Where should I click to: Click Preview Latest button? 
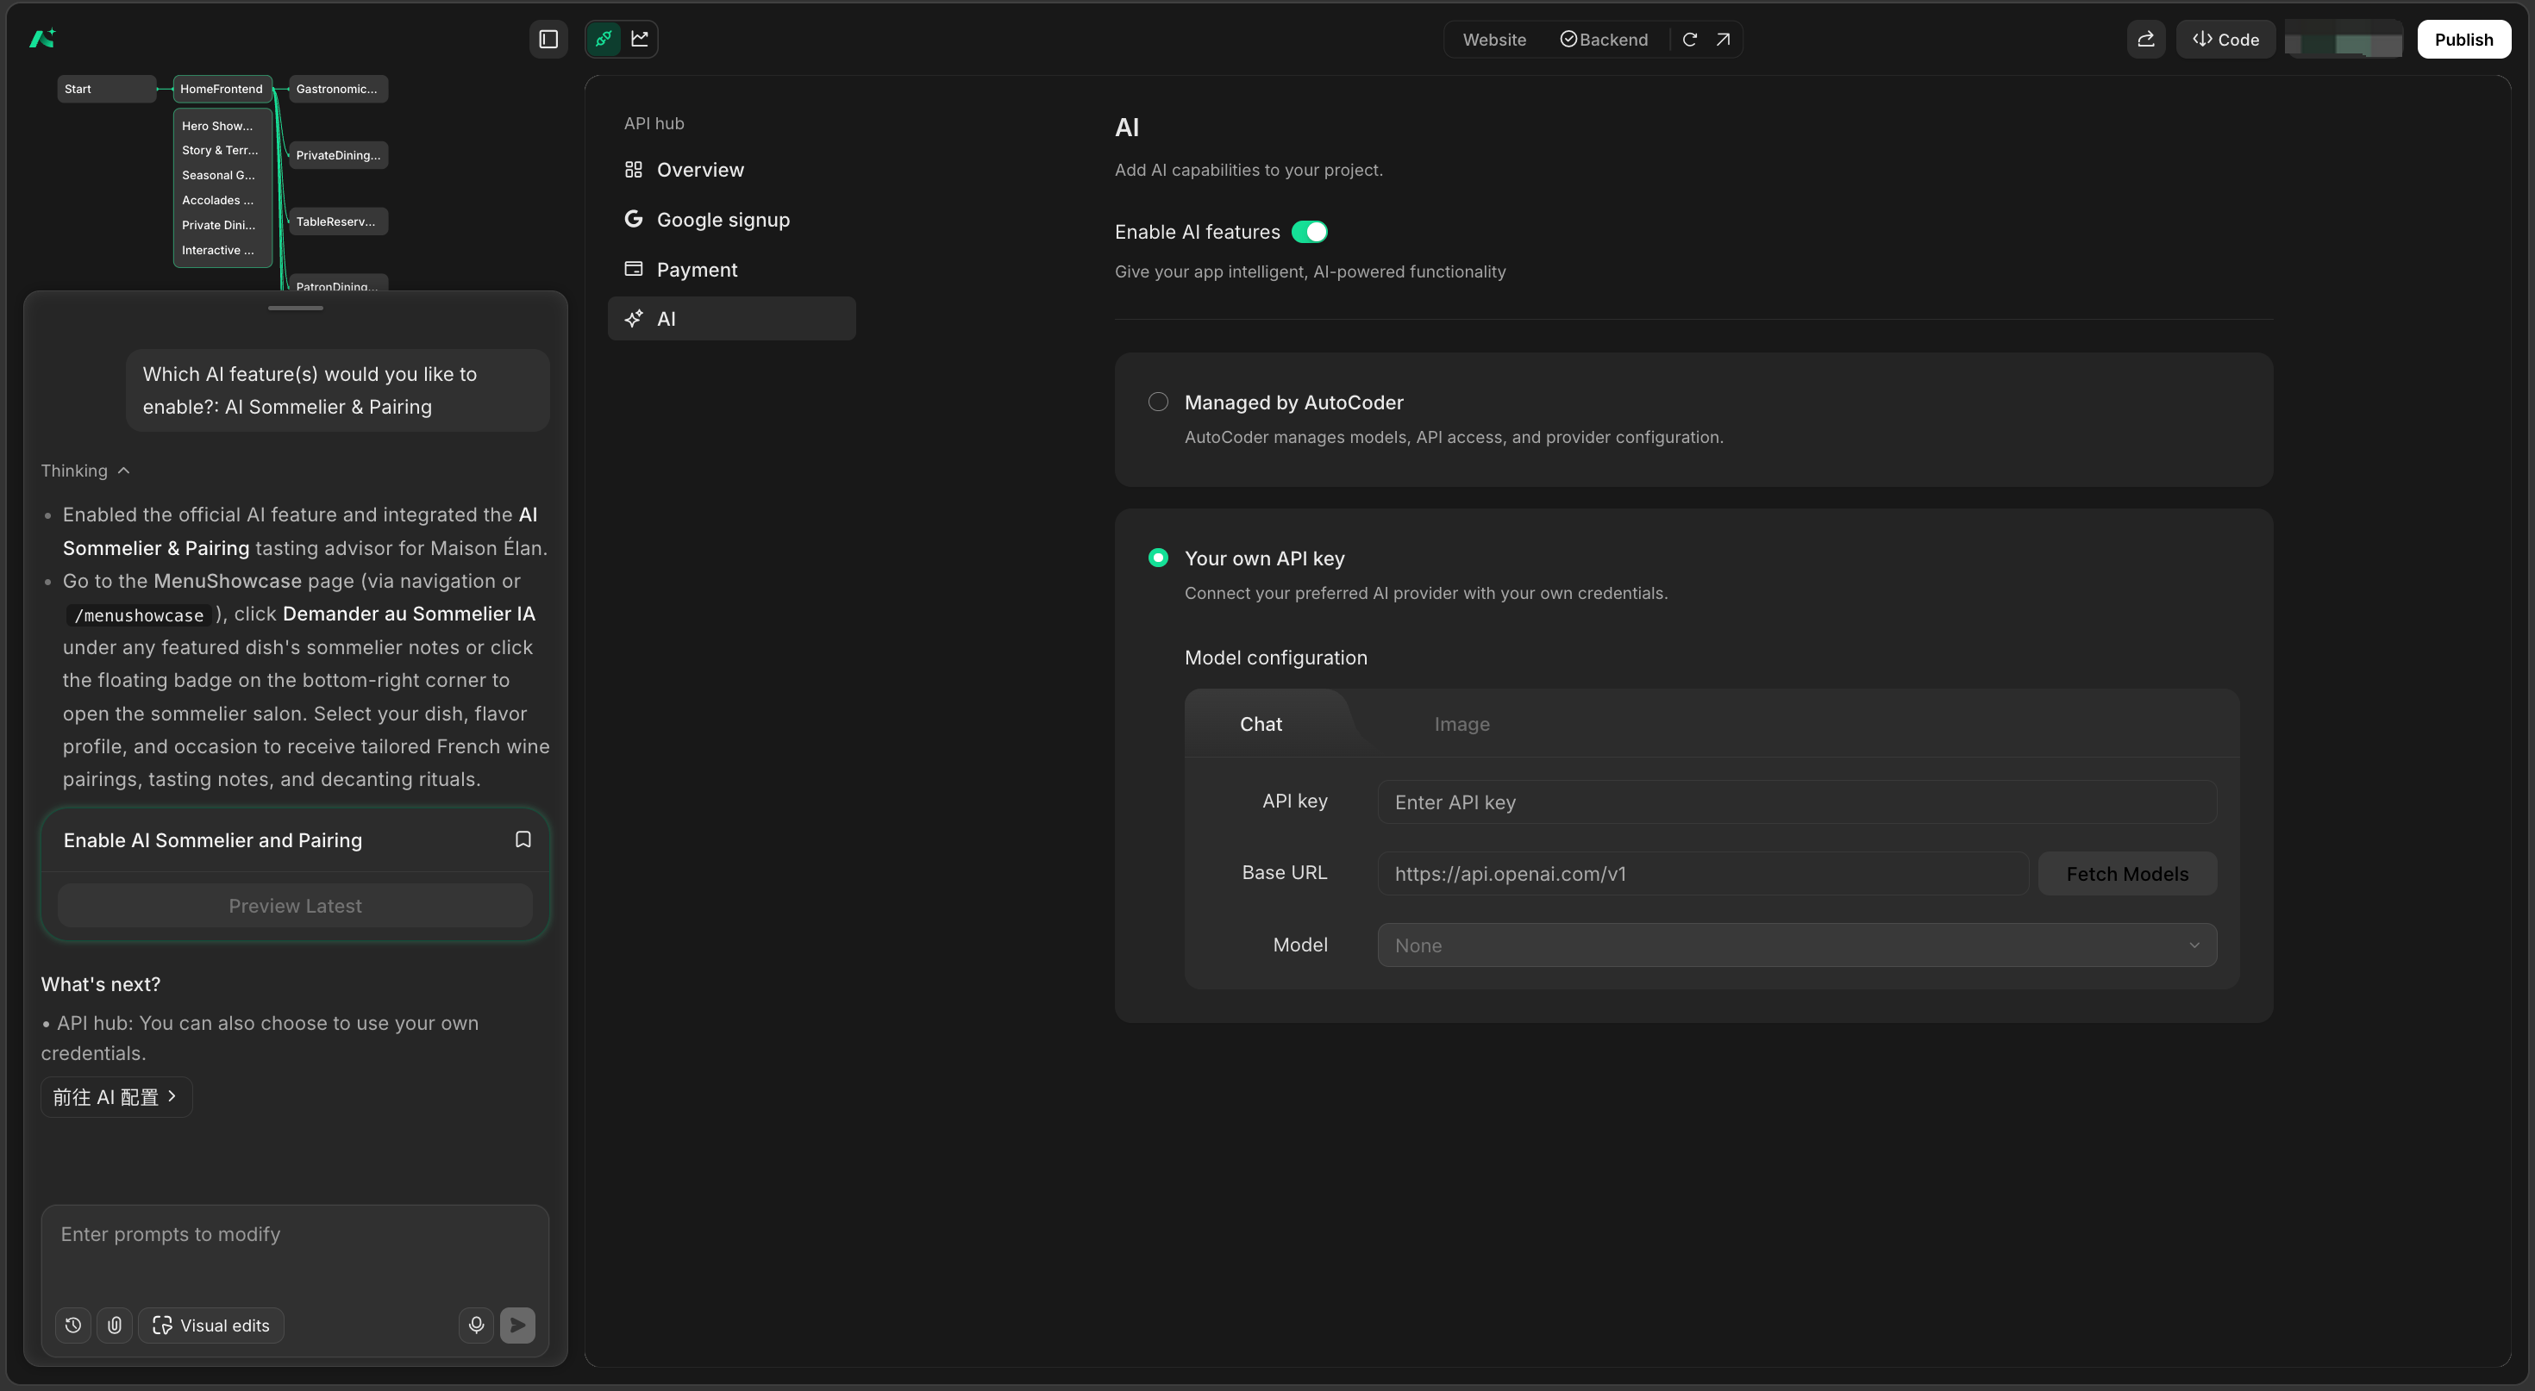pos(295,905)
